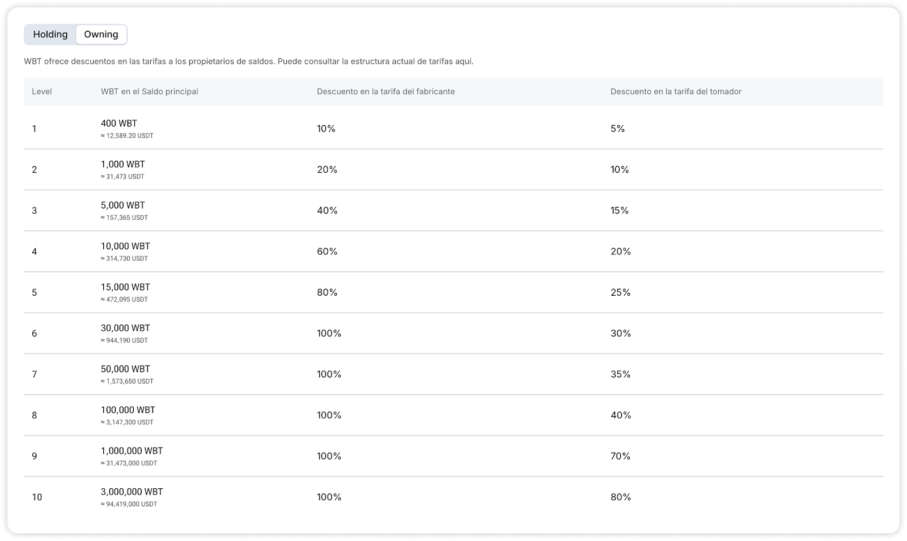Select the 400 WBT level 1 row

coord(119,123)
